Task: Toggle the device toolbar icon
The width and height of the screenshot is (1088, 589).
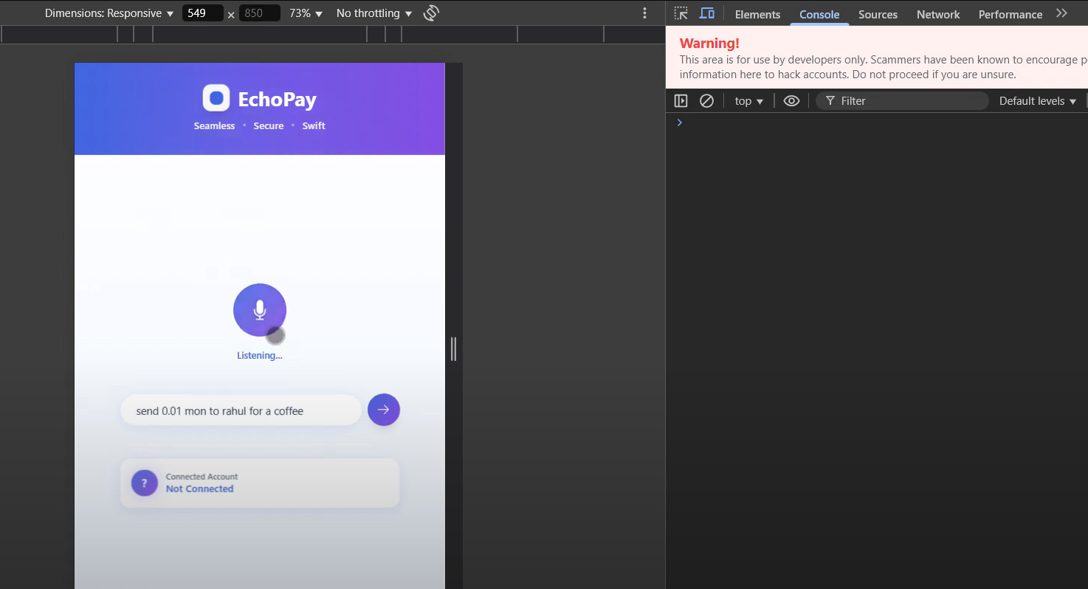Action: [706, 13]
